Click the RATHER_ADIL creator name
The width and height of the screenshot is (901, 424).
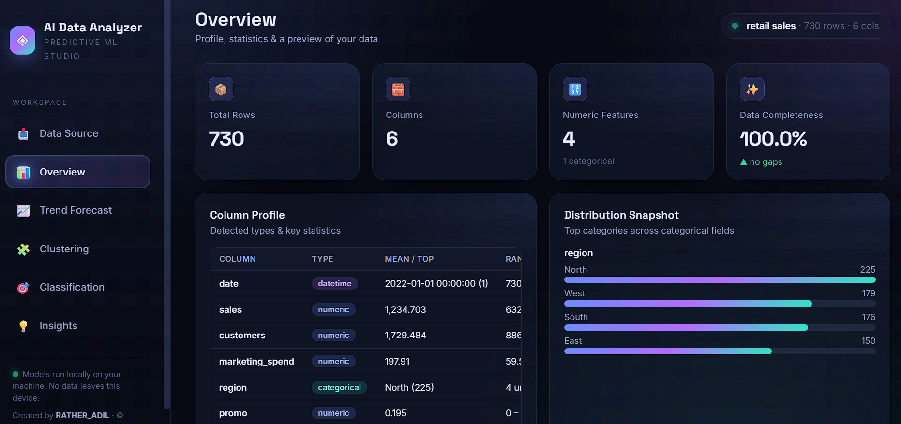[x=82, y=415]
